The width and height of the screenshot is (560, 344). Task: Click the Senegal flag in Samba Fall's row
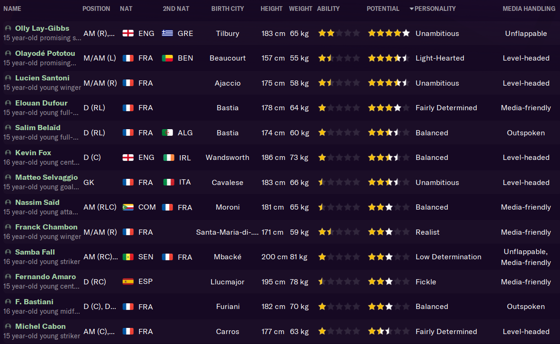128,257
